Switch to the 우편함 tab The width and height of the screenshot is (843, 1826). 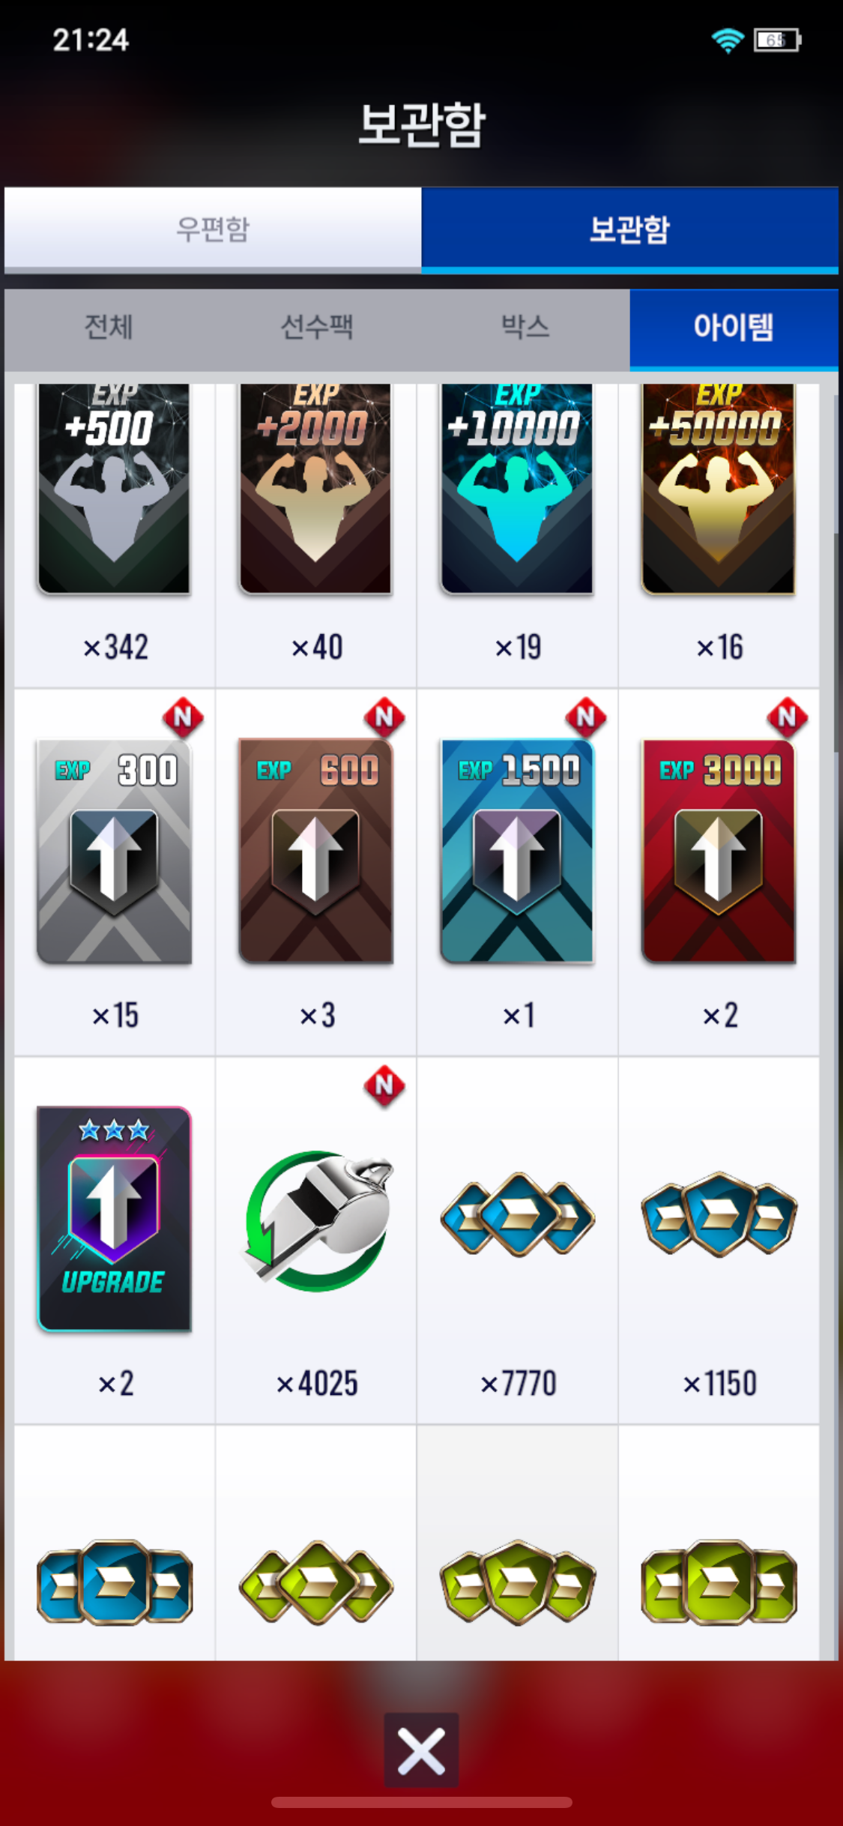[213, 229]
